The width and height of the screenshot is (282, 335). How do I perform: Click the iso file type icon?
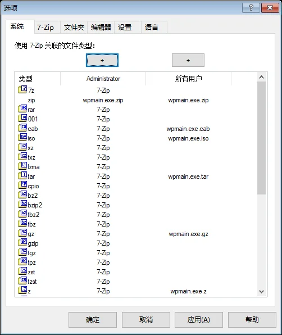pos(22,137)
